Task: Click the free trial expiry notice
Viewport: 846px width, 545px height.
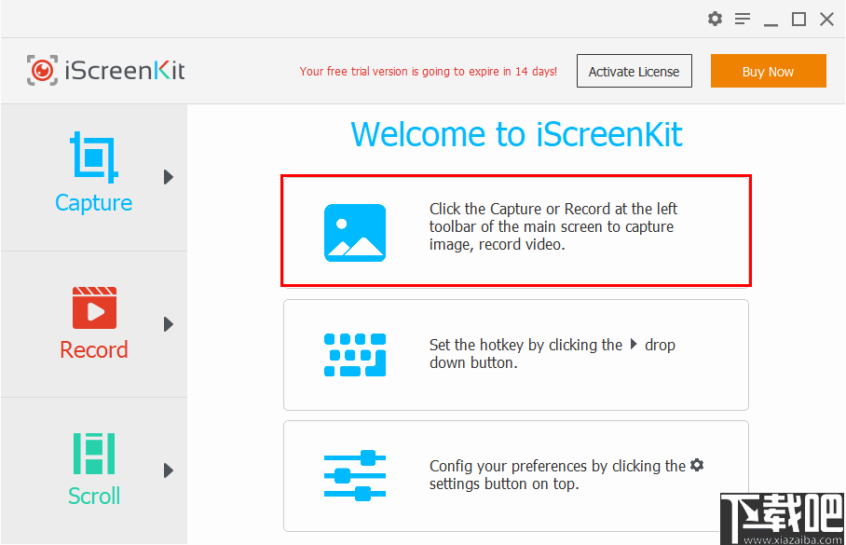Action: (x=428, y=71)
